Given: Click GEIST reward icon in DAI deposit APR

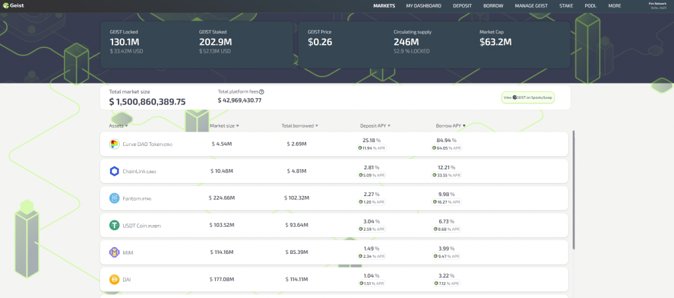Looking at the screenshot, I should click(360, 284).
